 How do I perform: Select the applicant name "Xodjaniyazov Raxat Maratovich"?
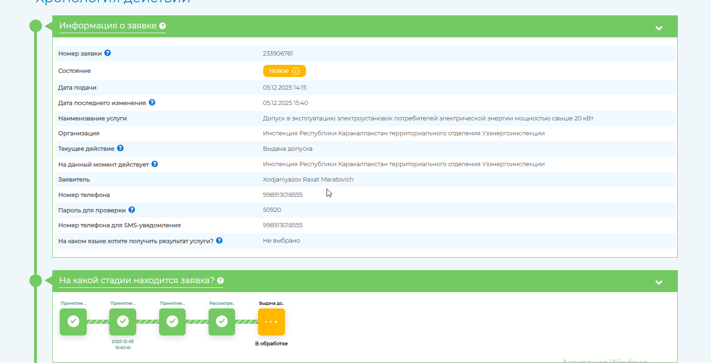(308, 180)
